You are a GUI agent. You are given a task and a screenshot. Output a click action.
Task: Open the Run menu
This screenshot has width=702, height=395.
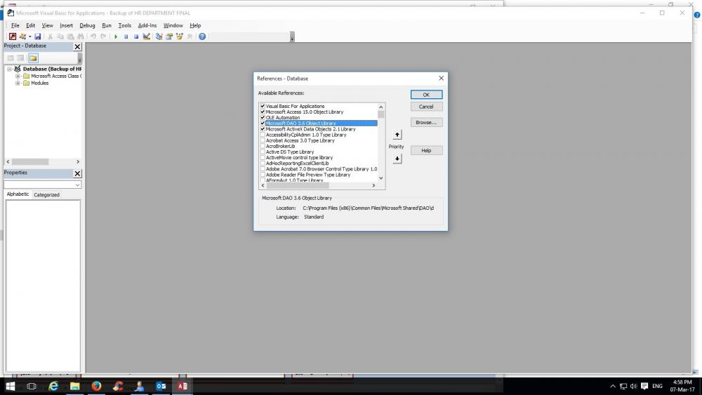[107, 25]
